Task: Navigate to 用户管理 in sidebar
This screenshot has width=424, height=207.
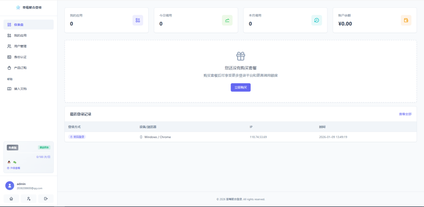Action: [29, 46]
